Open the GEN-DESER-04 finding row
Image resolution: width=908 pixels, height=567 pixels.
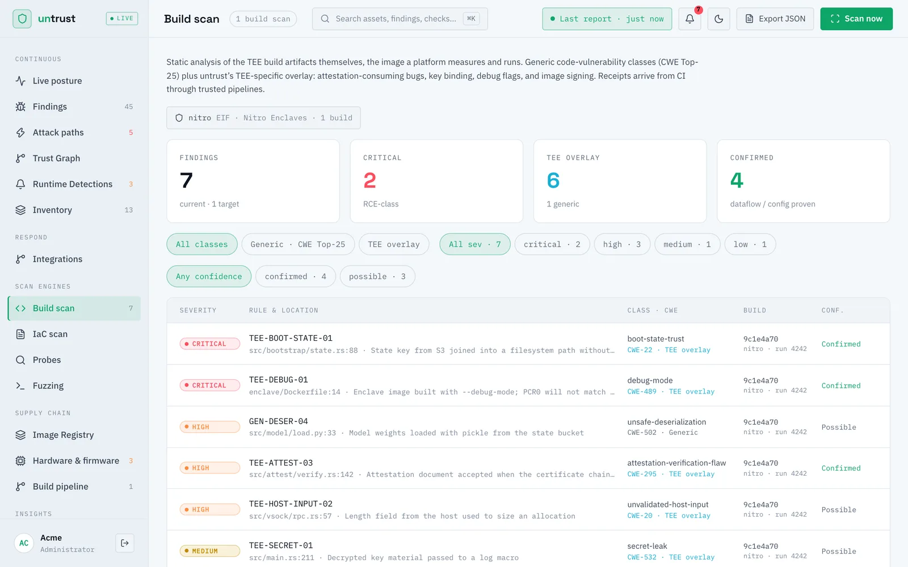(x=528, y=427)
